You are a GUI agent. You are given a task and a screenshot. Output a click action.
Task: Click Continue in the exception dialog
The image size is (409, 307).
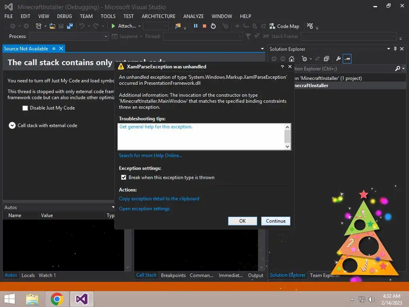tap(276, 221)
